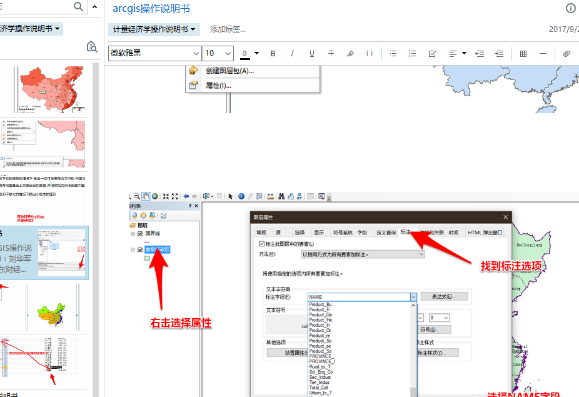Click the note title arcgis操作说明书
The height and width of the screenshot is (397, 579).
pos(151,8)
